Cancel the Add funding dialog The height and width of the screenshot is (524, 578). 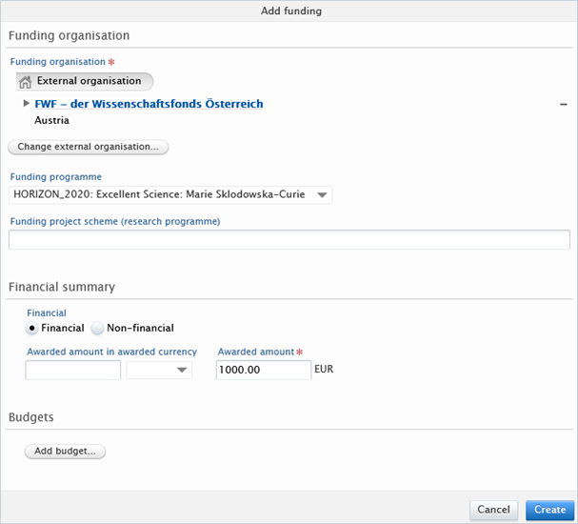point(493,510)
